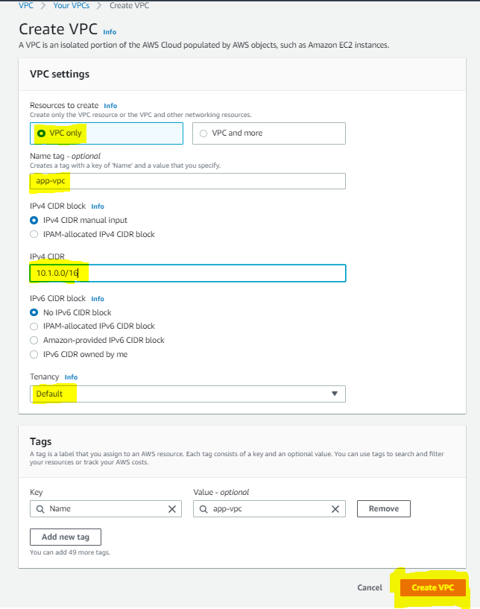Select Amazon-provided IPv6 CIDR block
The width and height of the screenshot is (480, 609).
click(x=33, y=340)
